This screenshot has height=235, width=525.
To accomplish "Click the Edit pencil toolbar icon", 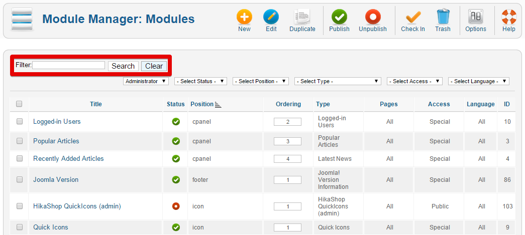I will pyautogui.click(x=271, y=17).
